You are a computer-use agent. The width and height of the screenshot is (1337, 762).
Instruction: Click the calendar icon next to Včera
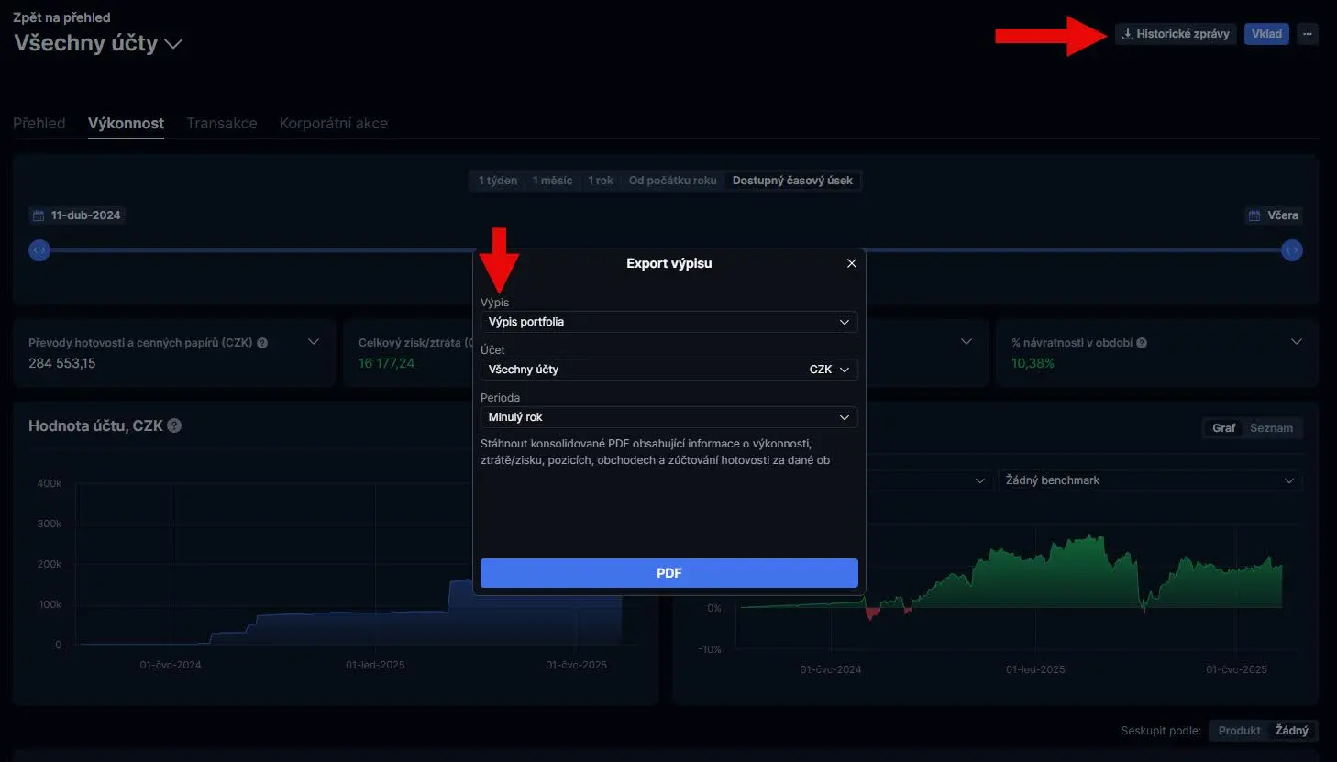tap(1254, 215)
